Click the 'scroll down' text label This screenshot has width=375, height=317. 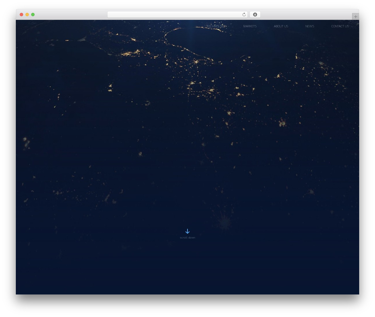pos(187,238)
